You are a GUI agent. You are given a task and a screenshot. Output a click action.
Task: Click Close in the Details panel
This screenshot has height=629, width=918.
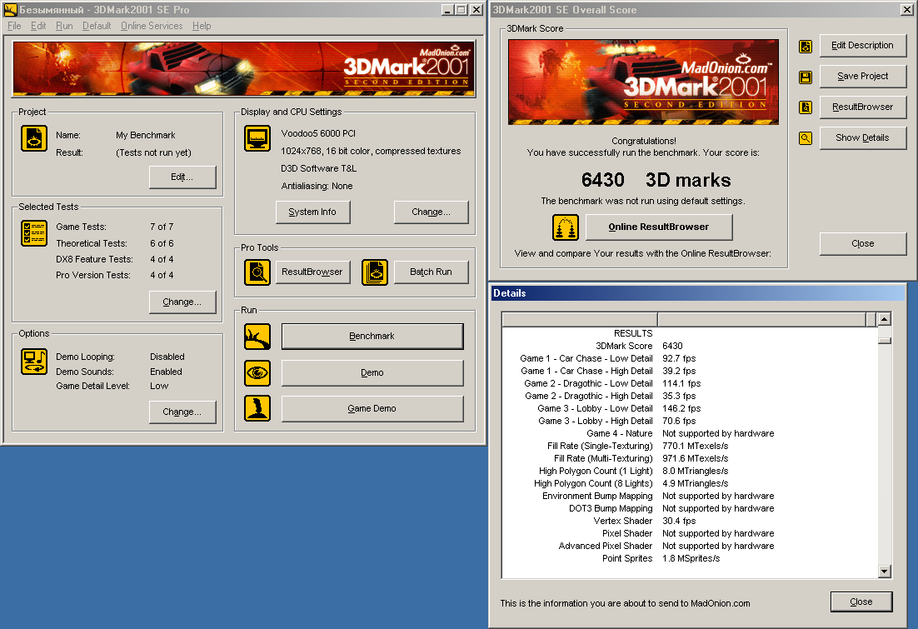coord(861,602)
